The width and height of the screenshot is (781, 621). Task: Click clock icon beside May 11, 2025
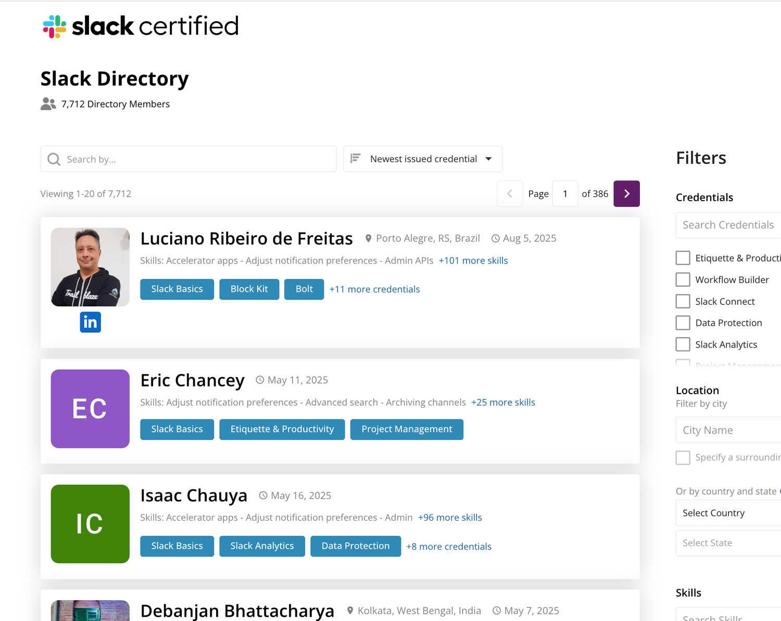(x=260, y=380)
